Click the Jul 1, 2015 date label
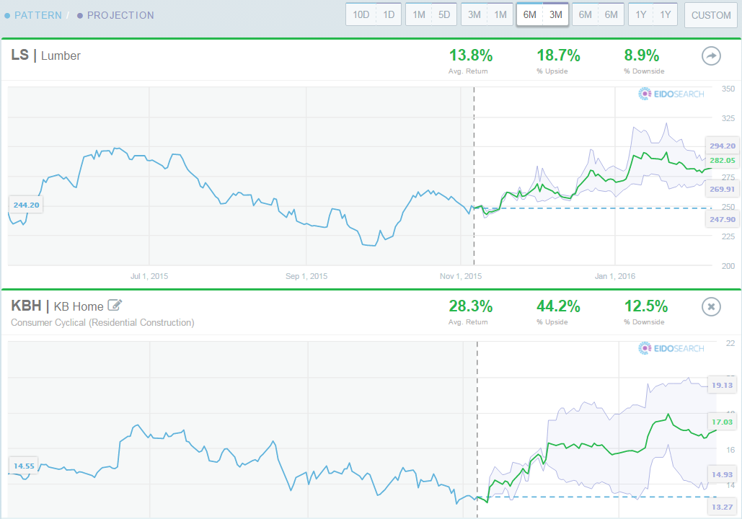This screenshot has height=519, width=742. pos(149,276)
